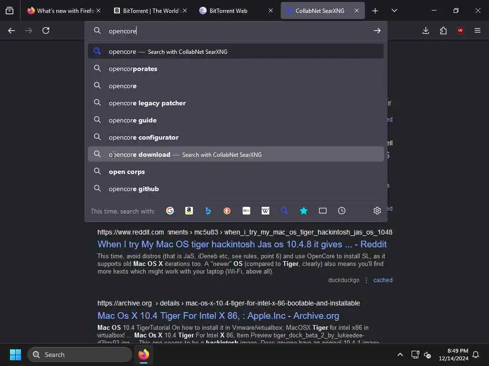Search with Bing engine icon
This screenshot has height=366, width=489.
tap(208, 211)
